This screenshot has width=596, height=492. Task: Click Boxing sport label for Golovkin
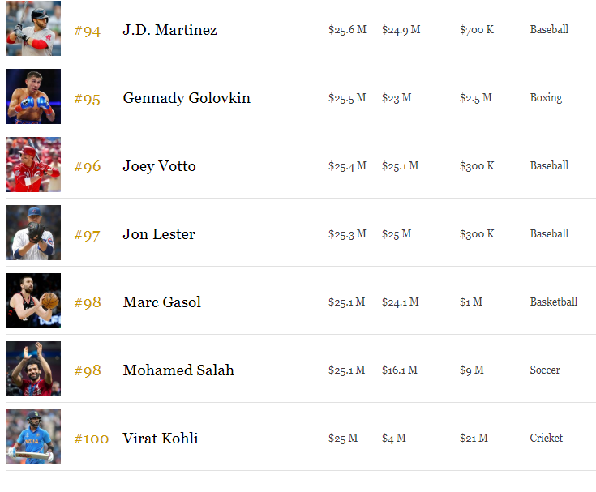click(x=546, y=97)
